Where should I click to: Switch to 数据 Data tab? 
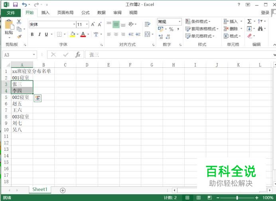101,12
